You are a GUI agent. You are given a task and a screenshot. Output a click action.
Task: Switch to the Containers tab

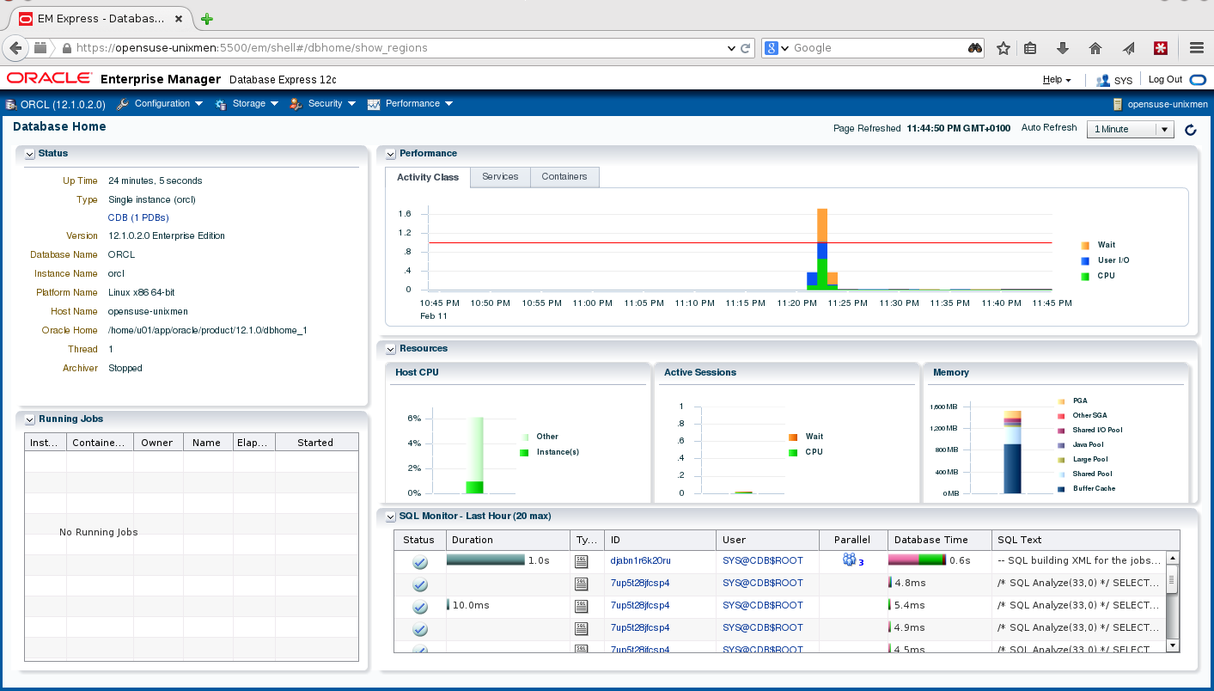pyautogui.click(x=564, y=176)
